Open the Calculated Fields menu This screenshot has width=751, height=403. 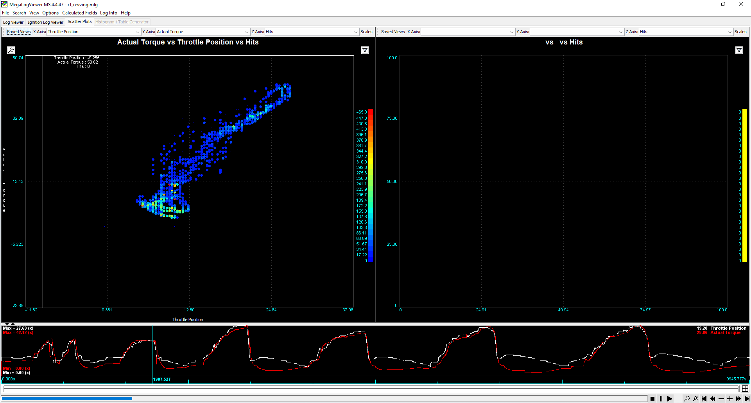(79, 13)
